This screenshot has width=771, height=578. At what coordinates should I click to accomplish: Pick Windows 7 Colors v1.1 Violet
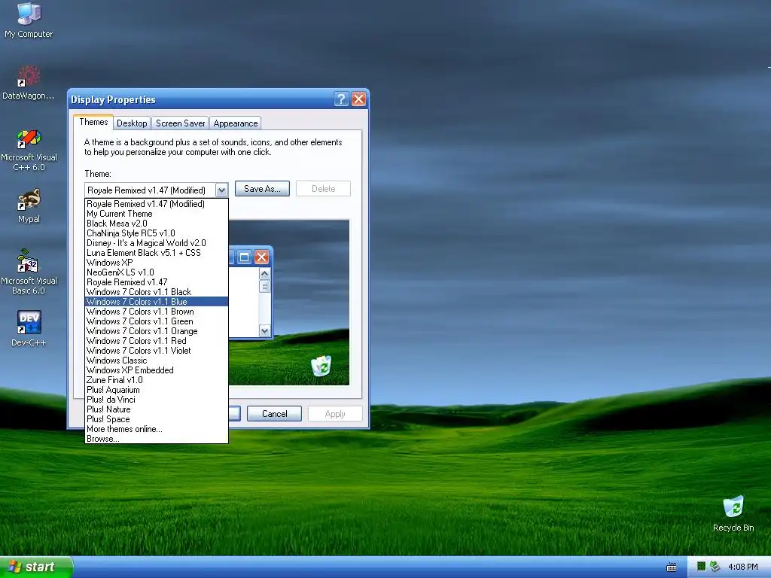click(x=157, y=351)
